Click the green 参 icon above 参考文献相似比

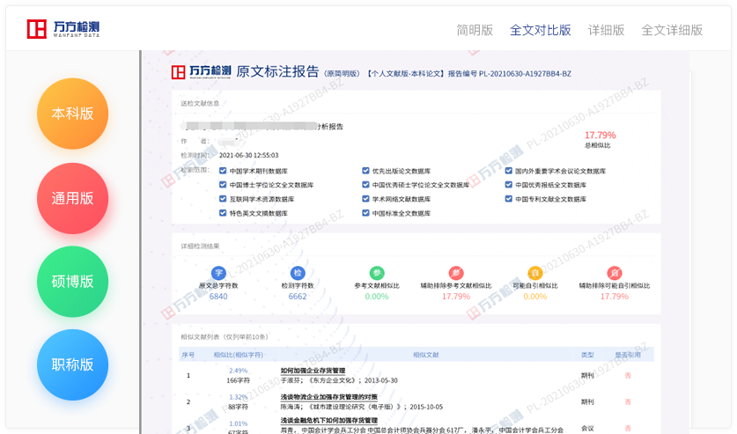click(x=377, y=273)
